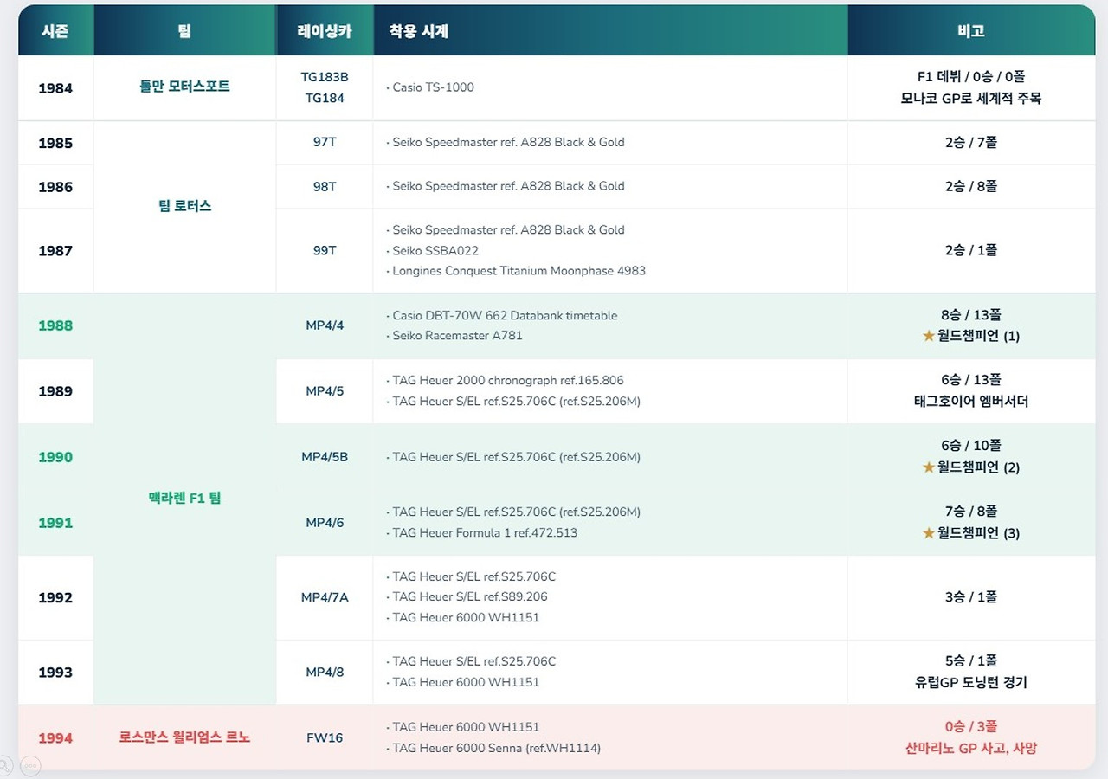Click the TG183B car name
The height and width of the screenshot is (779, 1108).
[325, 77]
